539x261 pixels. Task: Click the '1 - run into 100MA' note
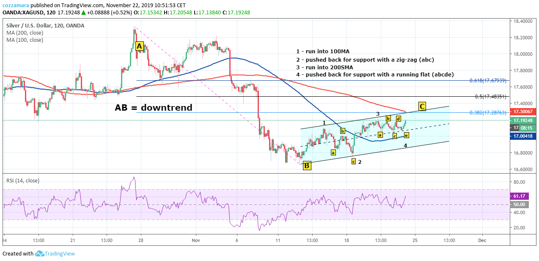[x=323, y=52]
